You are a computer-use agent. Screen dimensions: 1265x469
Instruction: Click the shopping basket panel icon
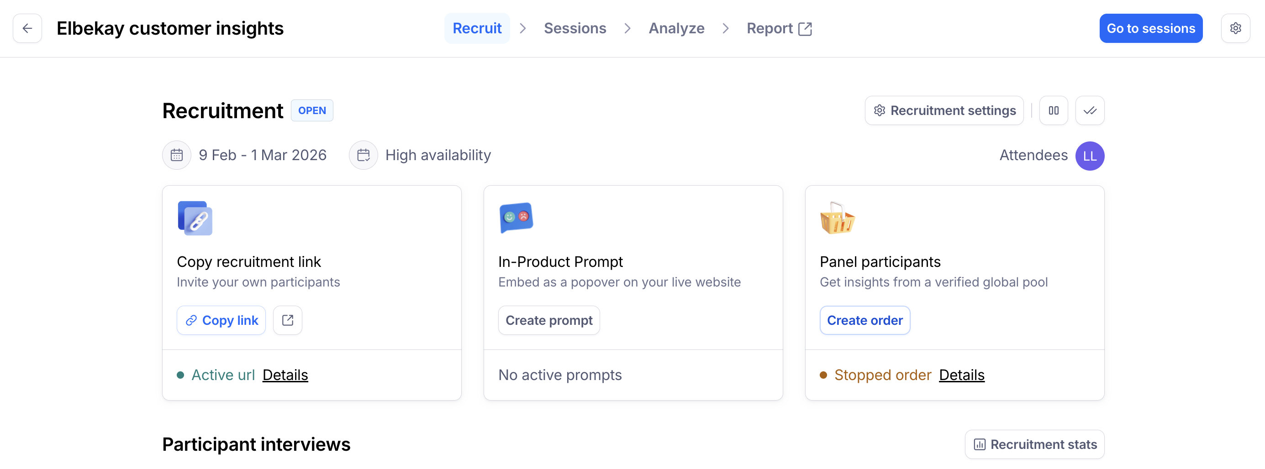pos(837,219)
